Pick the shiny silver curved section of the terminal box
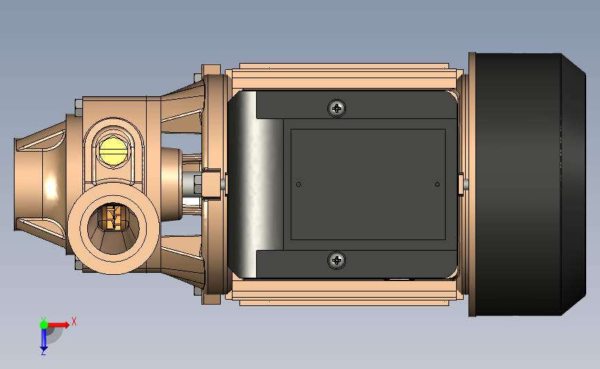 (x=255, y=184)
